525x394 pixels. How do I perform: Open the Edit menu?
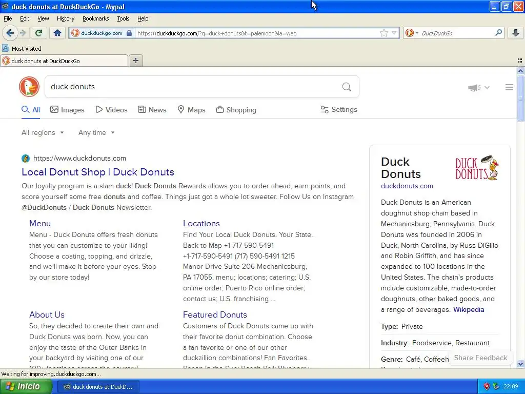pyautogui.click(x=25, y=18)
